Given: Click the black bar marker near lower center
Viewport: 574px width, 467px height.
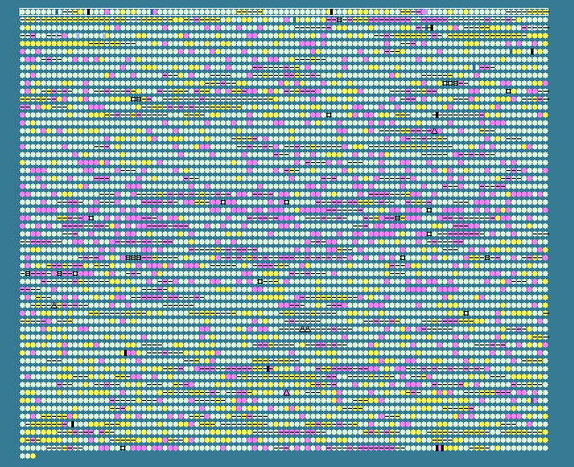Looking at the screenshot, I should (268, 368).
